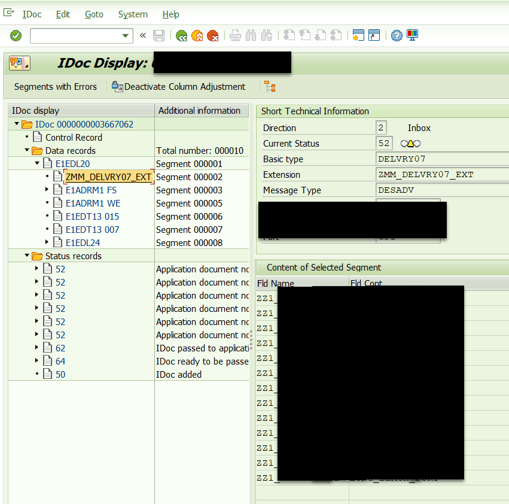
Task: Click the Control Record tree item
Action: coord(74,138)
